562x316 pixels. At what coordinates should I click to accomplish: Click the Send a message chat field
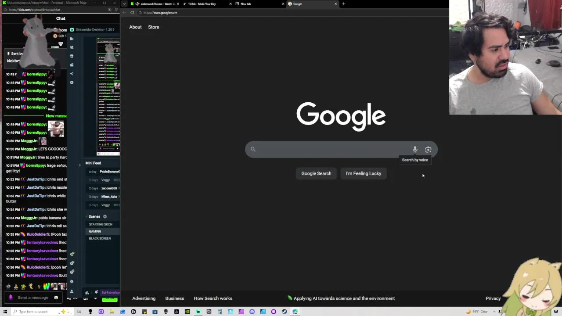[33, 298]
